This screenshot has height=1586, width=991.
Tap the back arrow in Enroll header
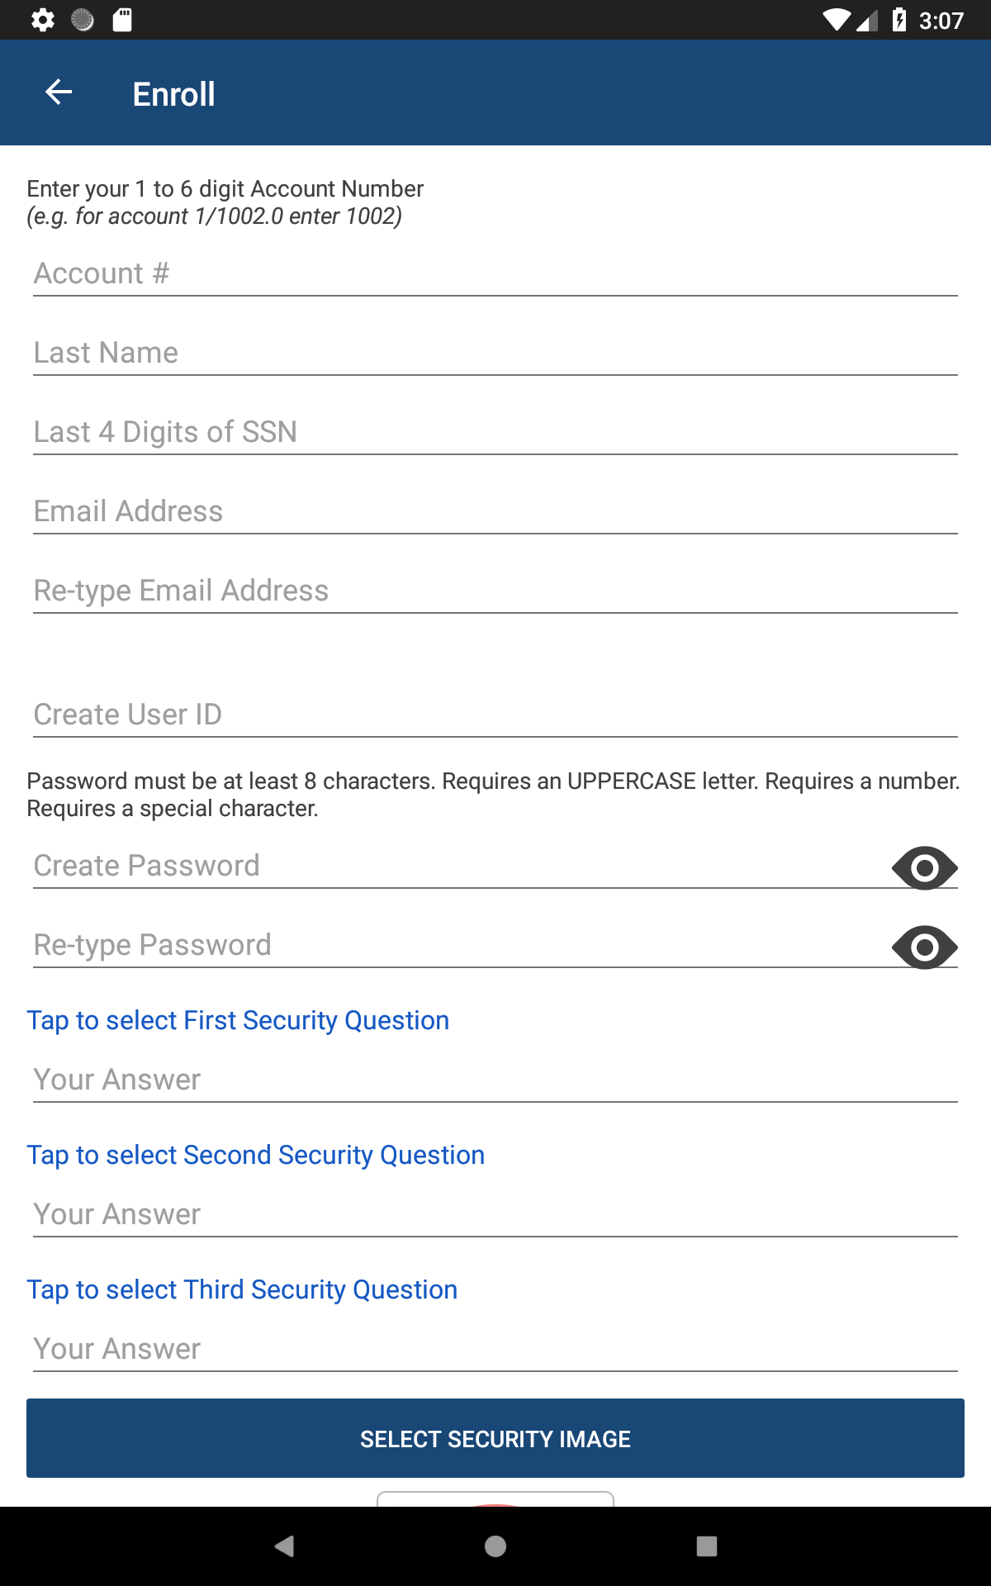coord(59,93)
